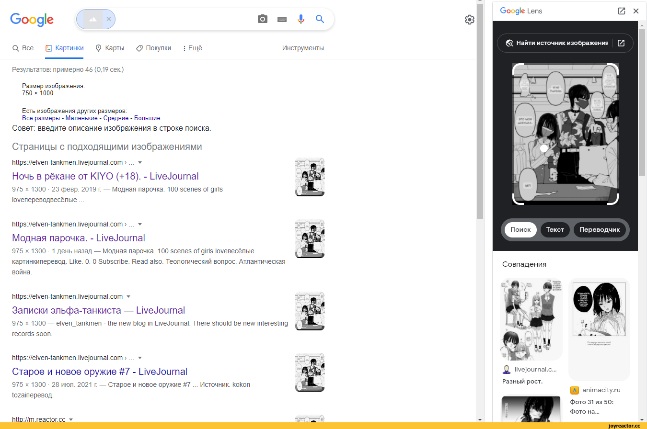
Task: Open Lens match thumbnail Разный рост
Action: click(531, 319)
